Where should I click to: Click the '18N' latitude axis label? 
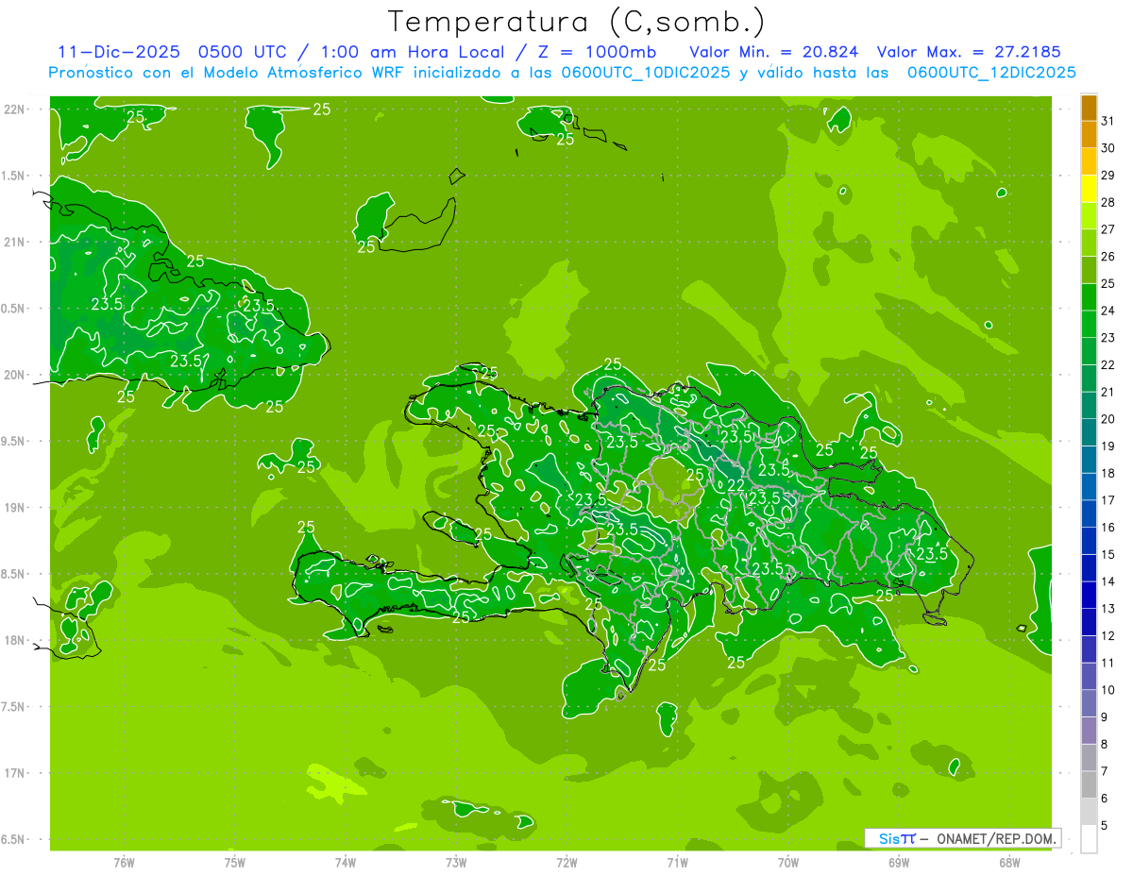pos(13,641)
